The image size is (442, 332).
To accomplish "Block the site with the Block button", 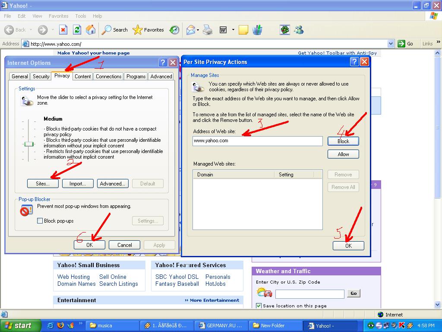I will (x=343, y=141).
